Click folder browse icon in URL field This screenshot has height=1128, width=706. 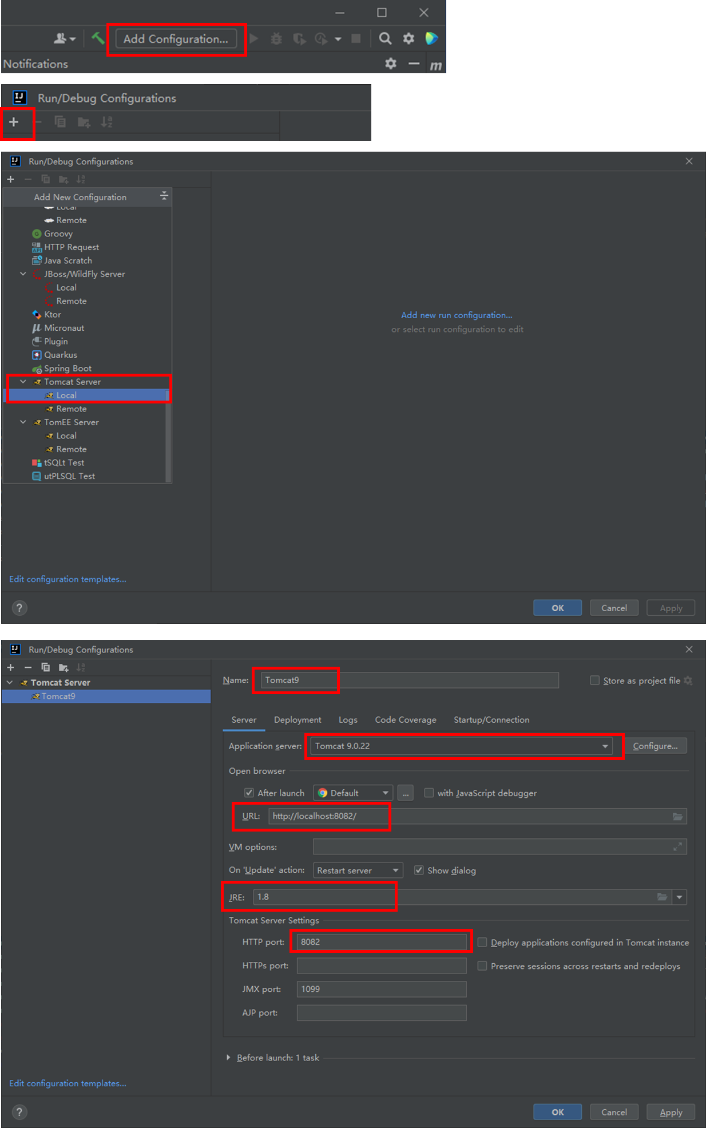677,817
